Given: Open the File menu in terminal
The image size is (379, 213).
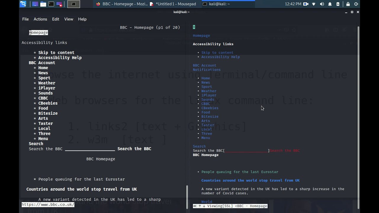Looking at the screenshot, I should coord(25,19).
